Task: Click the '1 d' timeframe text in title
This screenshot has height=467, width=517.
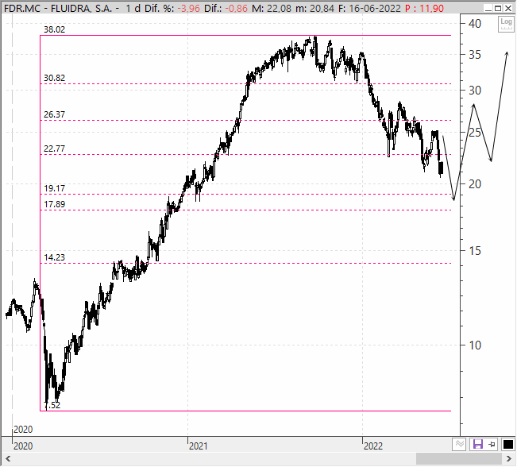Action: click(x=133, y=9)
